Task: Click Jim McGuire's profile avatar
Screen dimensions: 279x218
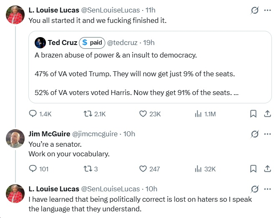Action: tap(15, 139)
